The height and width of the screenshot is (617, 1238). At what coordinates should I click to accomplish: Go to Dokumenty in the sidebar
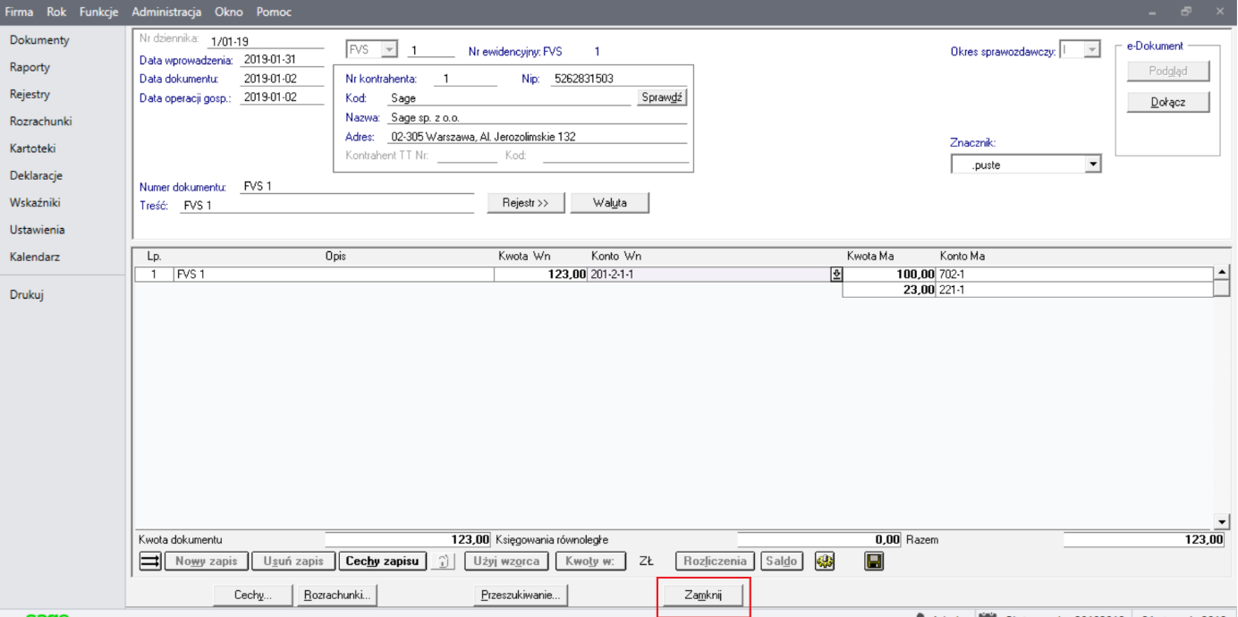coord(39,40)
